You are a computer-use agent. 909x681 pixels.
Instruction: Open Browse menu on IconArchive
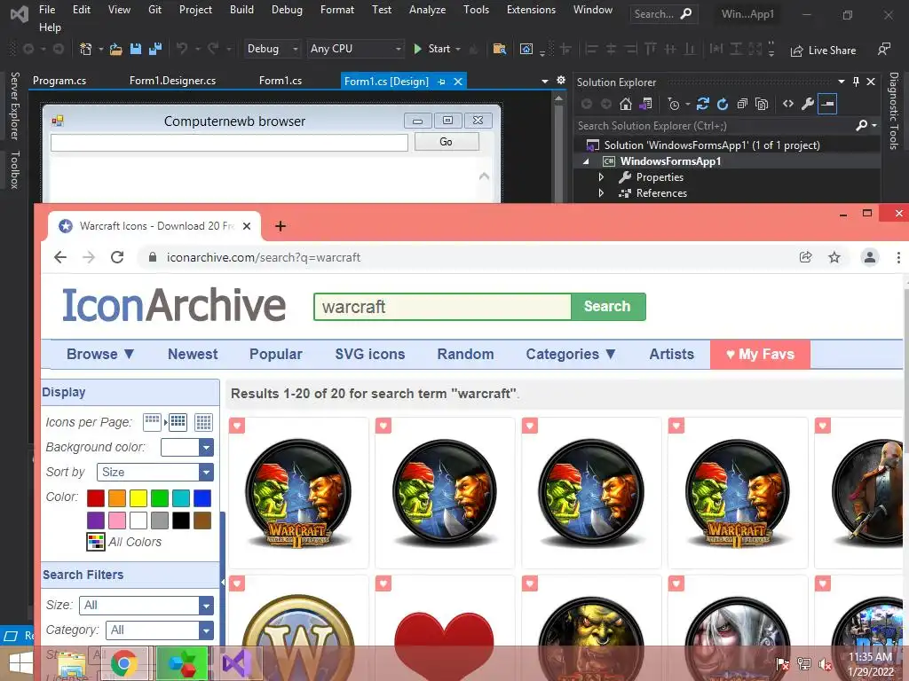(x=100, y=355)
